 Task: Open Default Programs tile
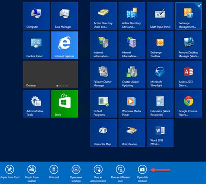(103, 104)
